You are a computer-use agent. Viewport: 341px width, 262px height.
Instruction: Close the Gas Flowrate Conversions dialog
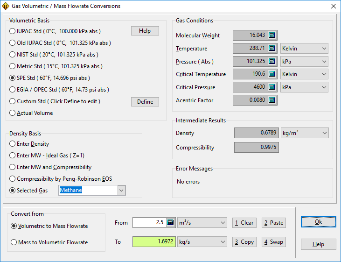pyautogui.click(x=334, y=6)
